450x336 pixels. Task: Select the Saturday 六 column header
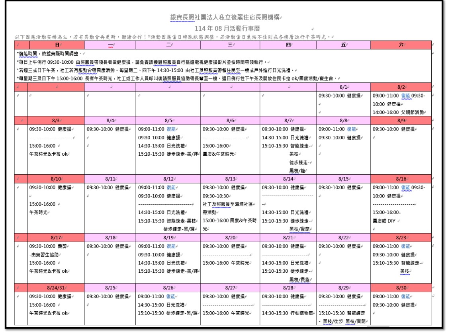tap(401, 45)
